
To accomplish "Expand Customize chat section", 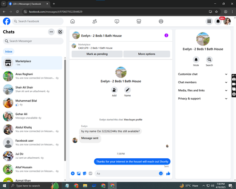I will 203,74.
